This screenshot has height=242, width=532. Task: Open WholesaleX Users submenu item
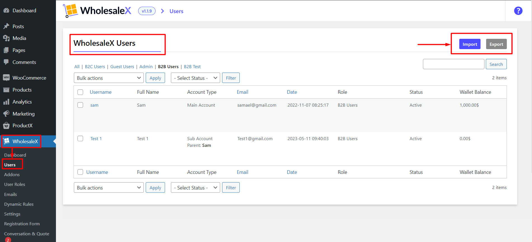coord(10,165)
